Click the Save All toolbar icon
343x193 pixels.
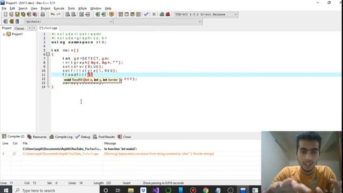(x=23, y=14)
